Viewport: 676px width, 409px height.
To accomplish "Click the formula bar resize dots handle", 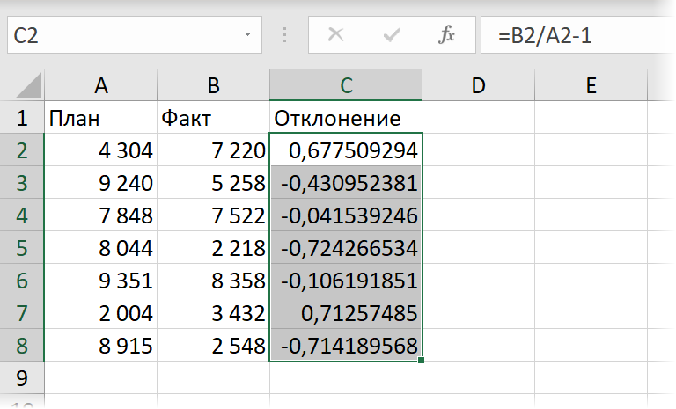I will coord(284,36).
